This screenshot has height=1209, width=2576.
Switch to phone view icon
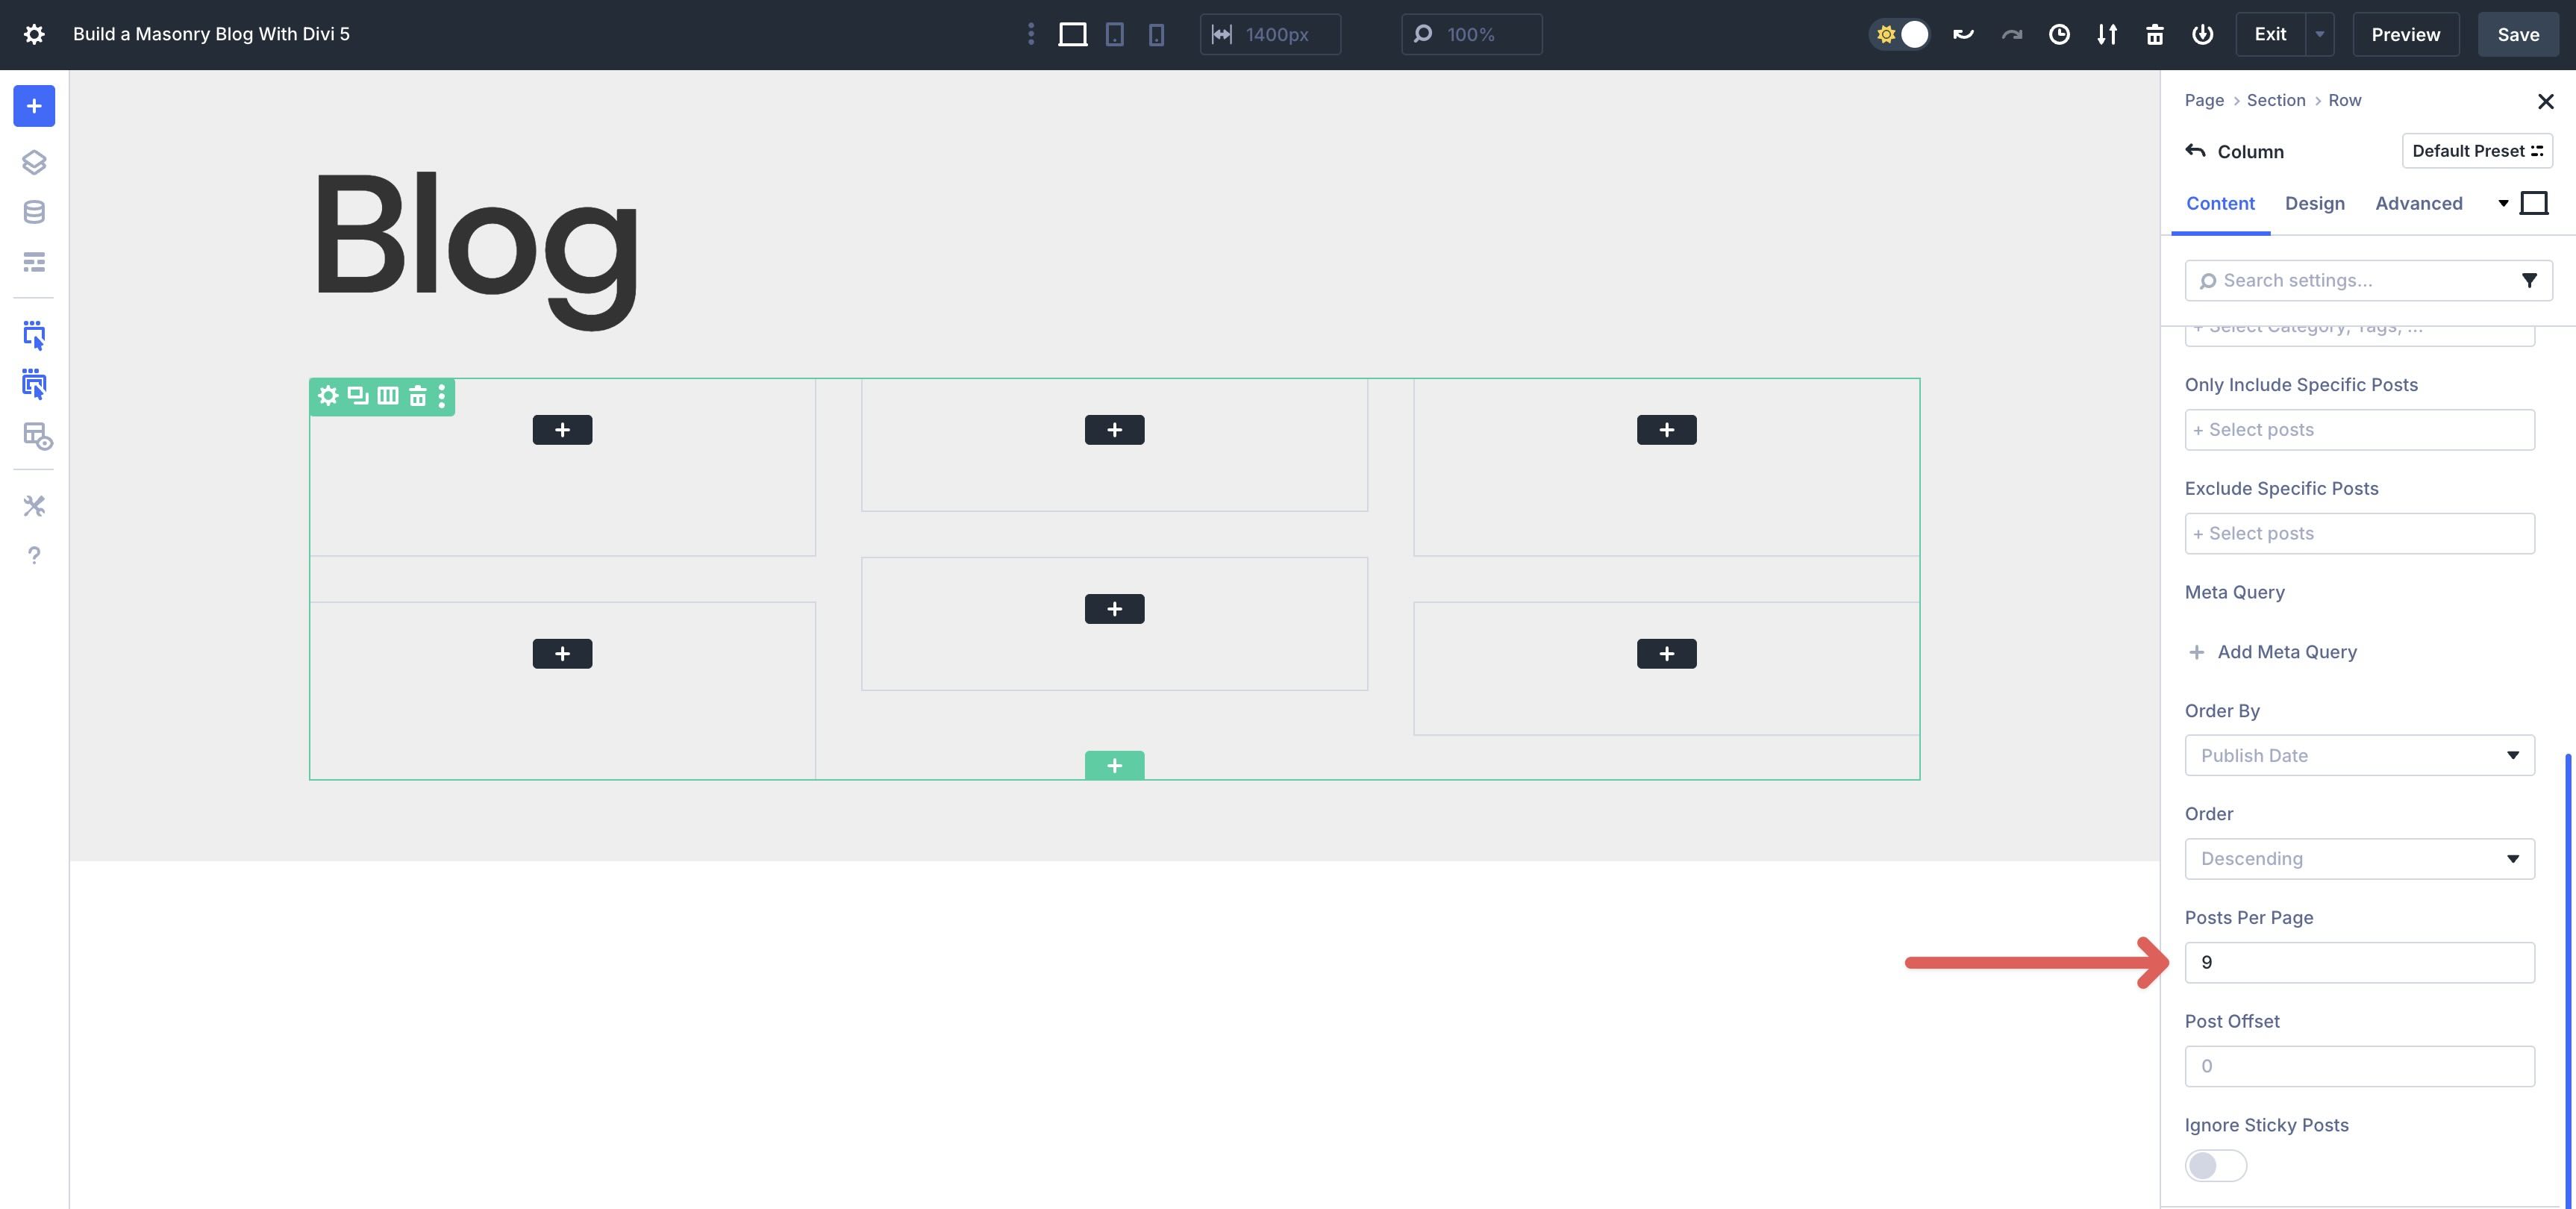click(1156, 33)
